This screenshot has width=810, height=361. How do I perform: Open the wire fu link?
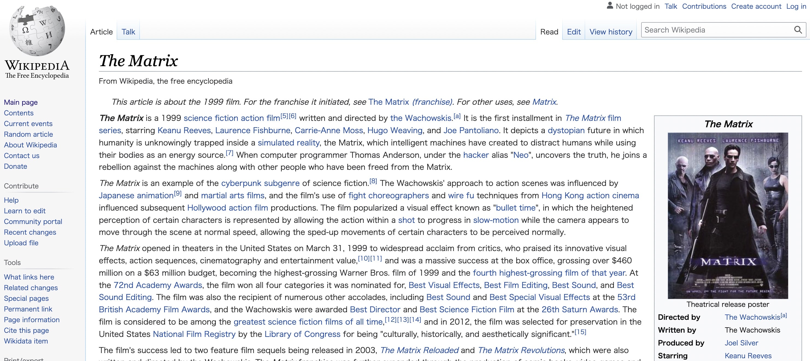click(461, 196)
